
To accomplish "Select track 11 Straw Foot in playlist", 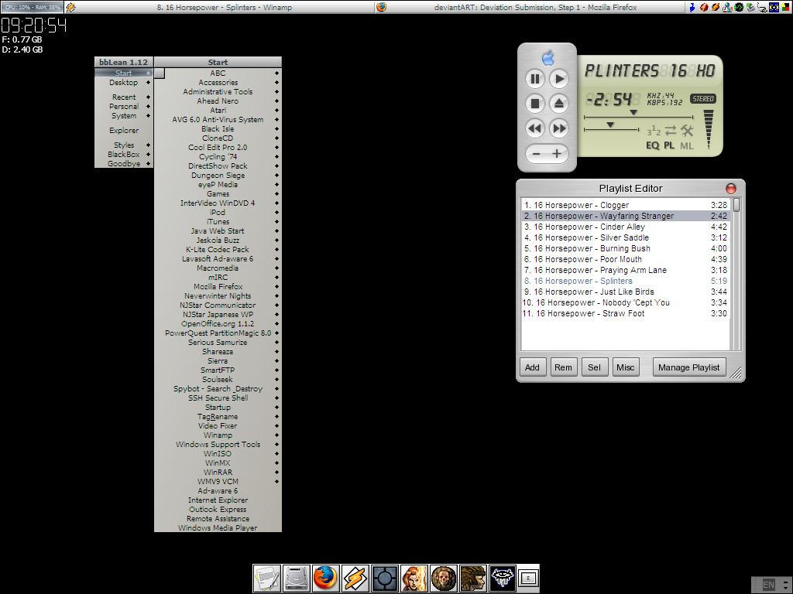I will pyautogui.click(x=626, y=313).
